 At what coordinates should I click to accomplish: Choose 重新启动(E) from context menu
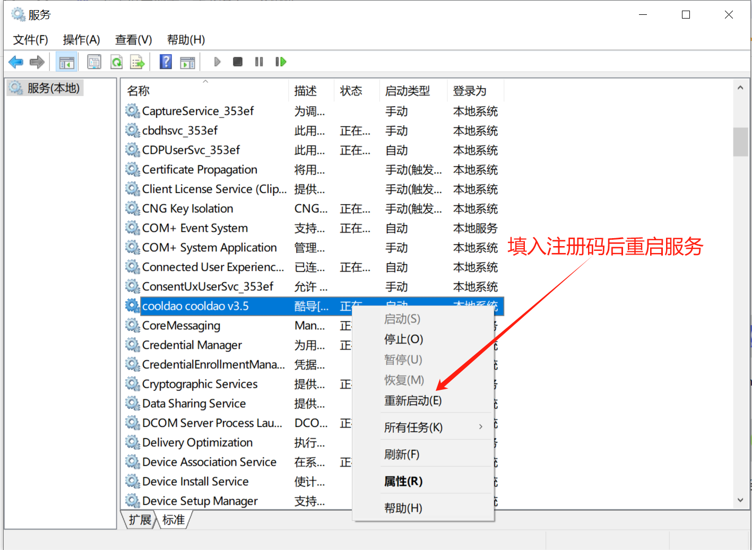(x=413, y=400)
